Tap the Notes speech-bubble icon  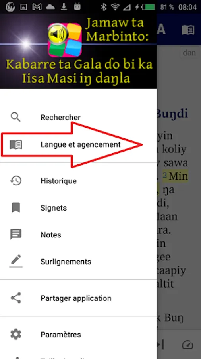[16, 235]
